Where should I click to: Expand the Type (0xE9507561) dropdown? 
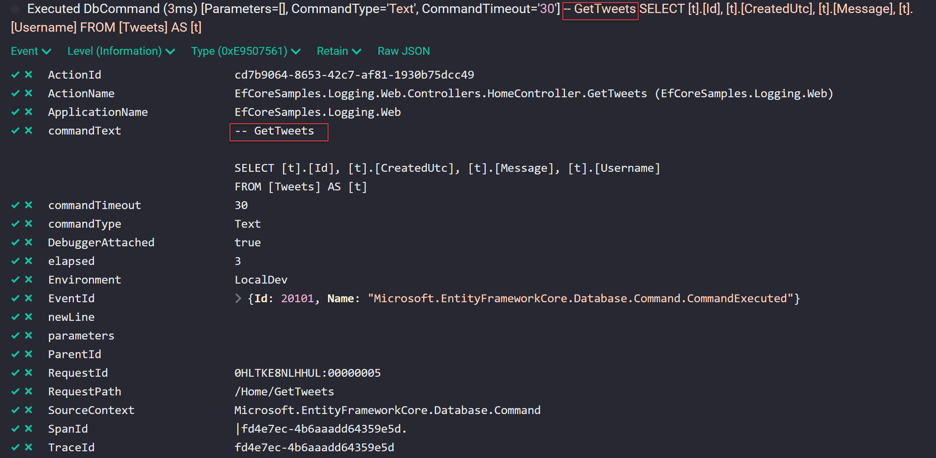(244, 51)
